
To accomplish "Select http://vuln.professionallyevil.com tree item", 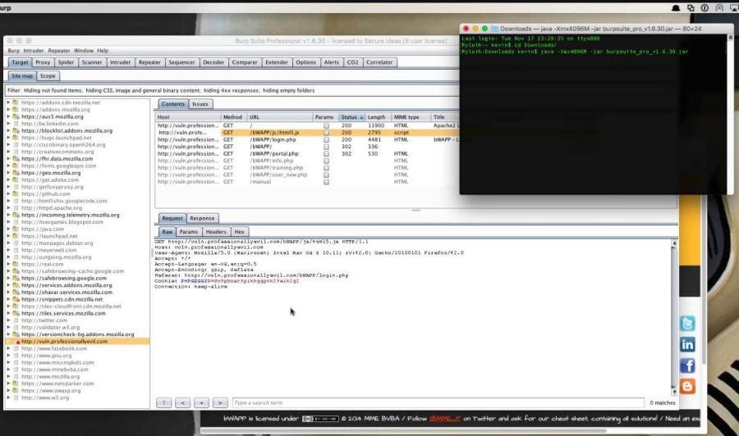I will 65,342.
